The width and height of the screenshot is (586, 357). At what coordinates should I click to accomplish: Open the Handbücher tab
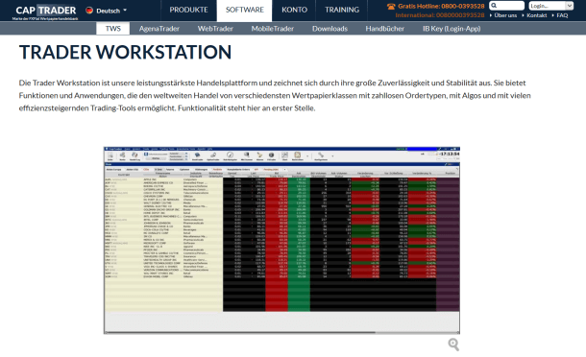[x=385, y=29]
